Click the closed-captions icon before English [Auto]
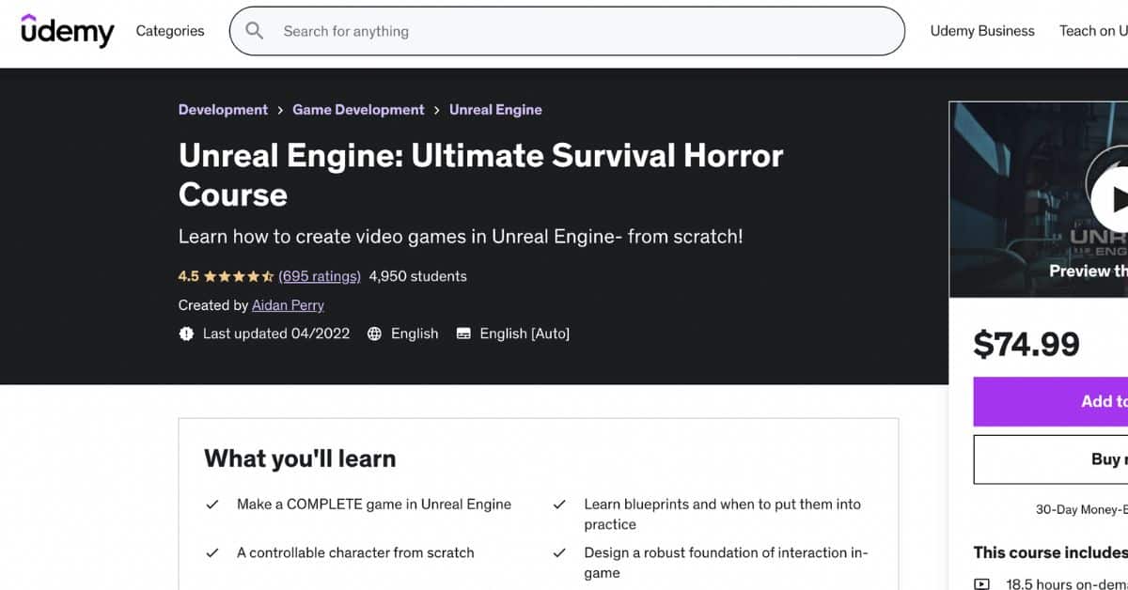The height and width of the screenshot is (590, 1128). pyautogui.click(x=462, y=334)
